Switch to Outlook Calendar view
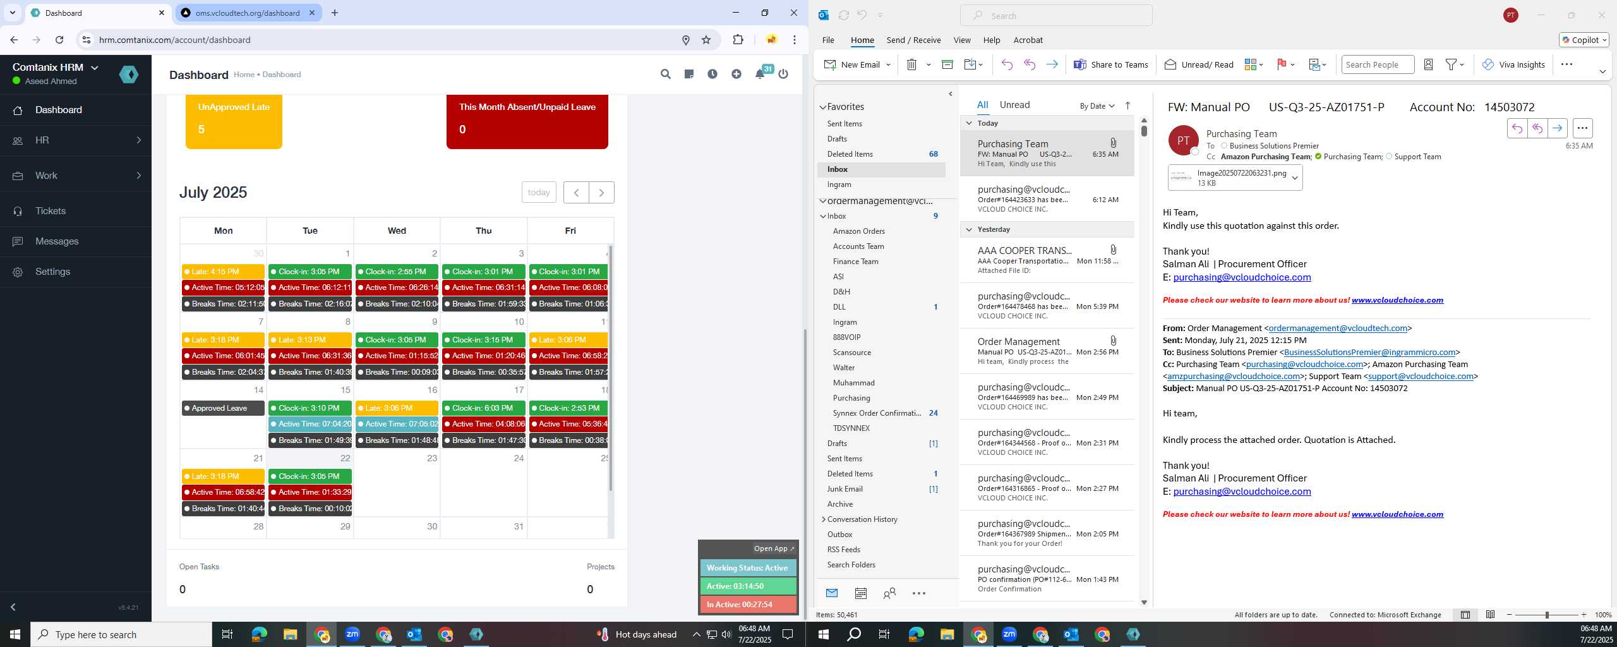The image size is (1617, 647). tap(860, 593)
